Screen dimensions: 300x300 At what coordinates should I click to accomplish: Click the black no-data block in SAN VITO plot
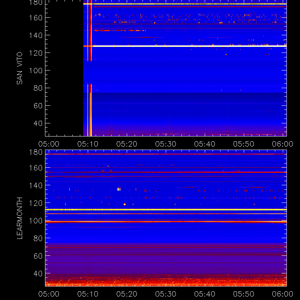click(x=64, y=68)
